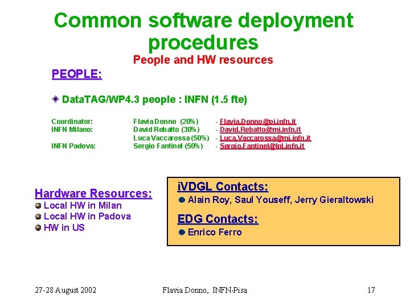The height and width of the screenshot is (307, 410).
Task: Click the "Flavia Donno, INFN-Pisa" footer text
Action: pyautogui.click(x=205, y=291)
